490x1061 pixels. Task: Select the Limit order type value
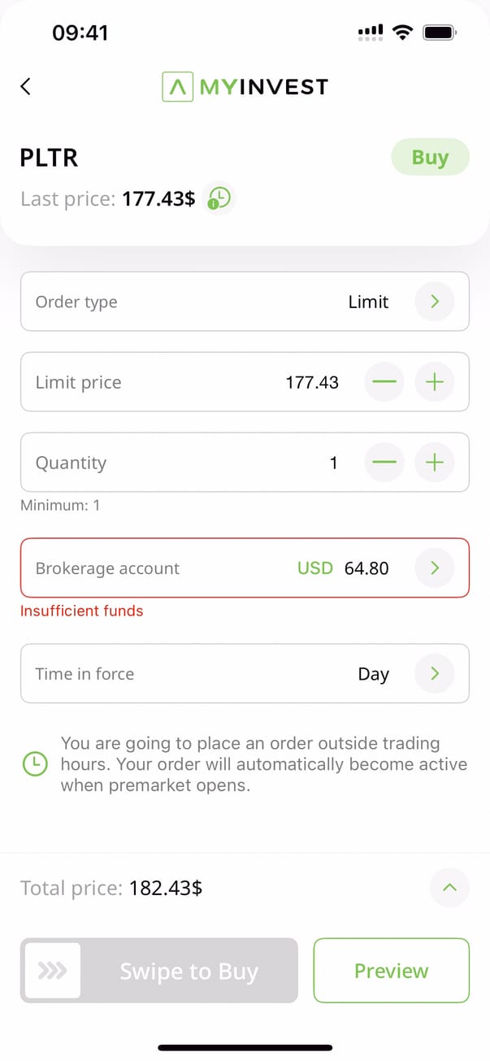pos(368,302)
